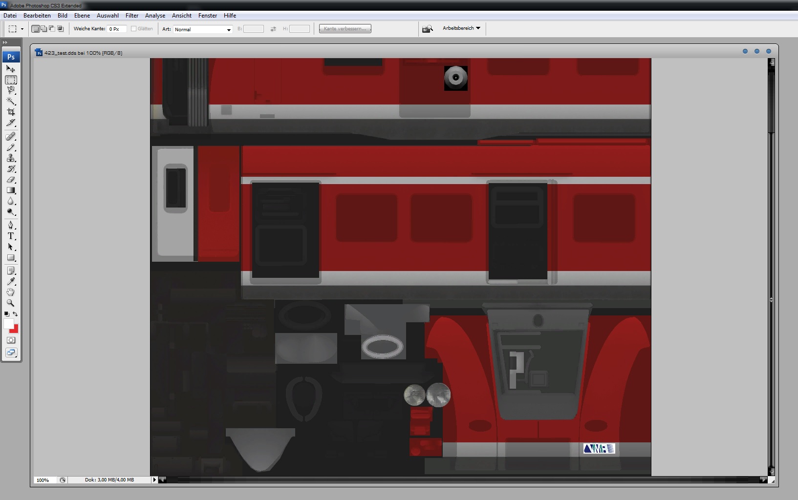Toggle the Glätten checkbox

[x=133, y=29]
